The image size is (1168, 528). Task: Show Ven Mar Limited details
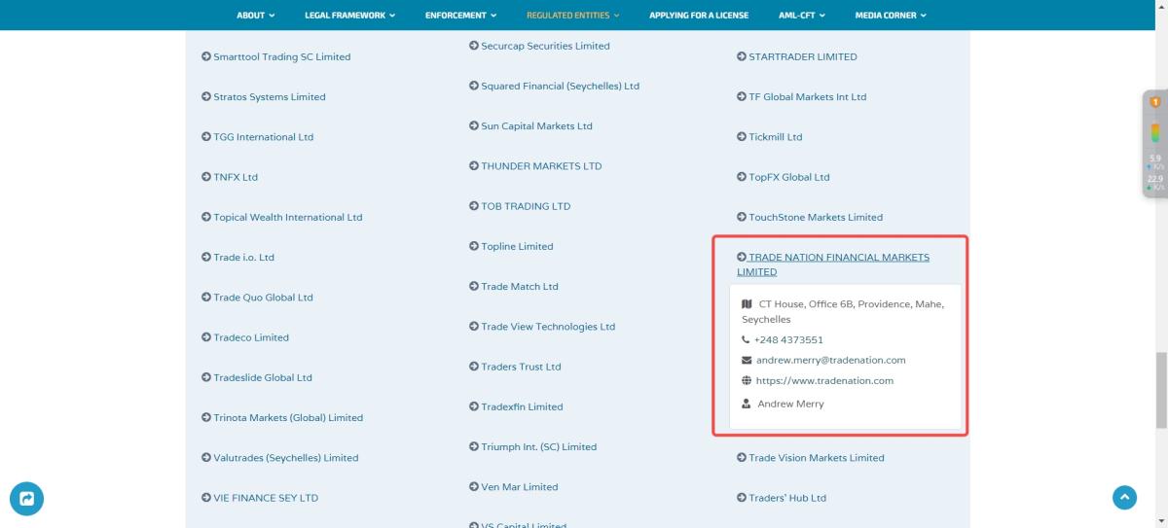(x=514, y=487)
